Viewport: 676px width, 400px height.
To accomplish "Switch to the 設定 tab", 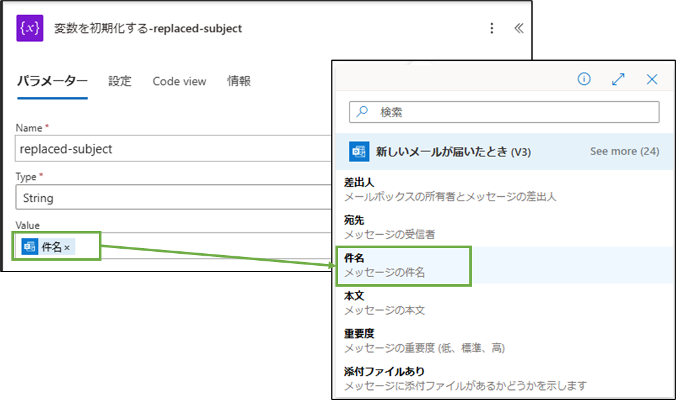I will point(119,81).
